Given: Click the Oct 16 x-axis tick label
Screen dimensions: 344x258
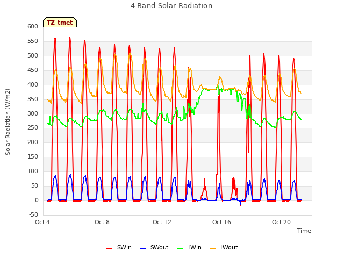Looking at the screenshot, I should pyautogui.click(x=221, y=222).
